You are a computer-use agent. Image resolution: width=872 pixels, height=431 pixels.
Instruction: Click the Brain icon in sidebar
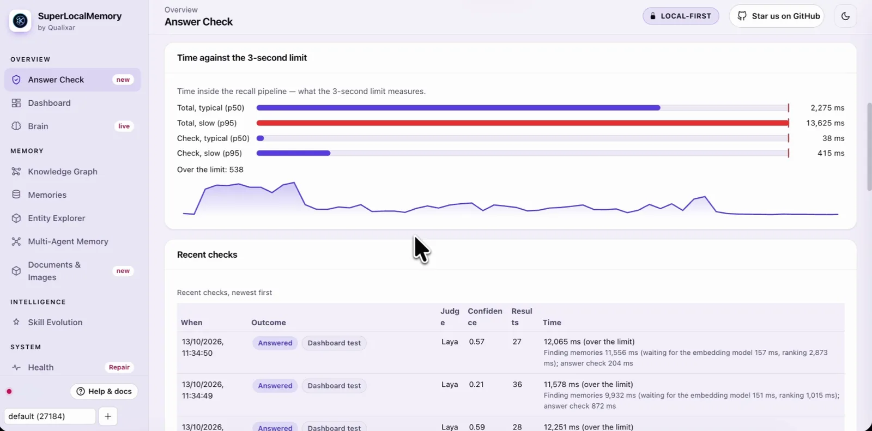pos(16,126)
